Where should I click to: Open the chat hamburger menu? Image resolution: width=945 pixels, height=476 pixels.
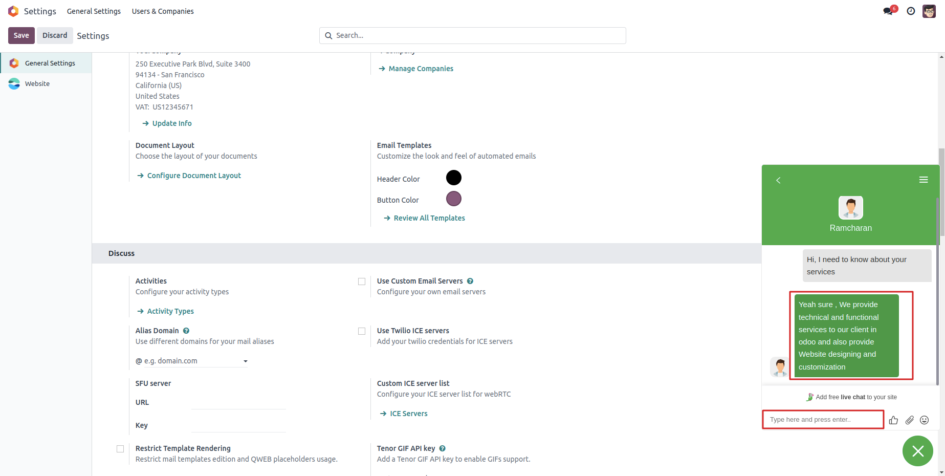click(924, 180)
